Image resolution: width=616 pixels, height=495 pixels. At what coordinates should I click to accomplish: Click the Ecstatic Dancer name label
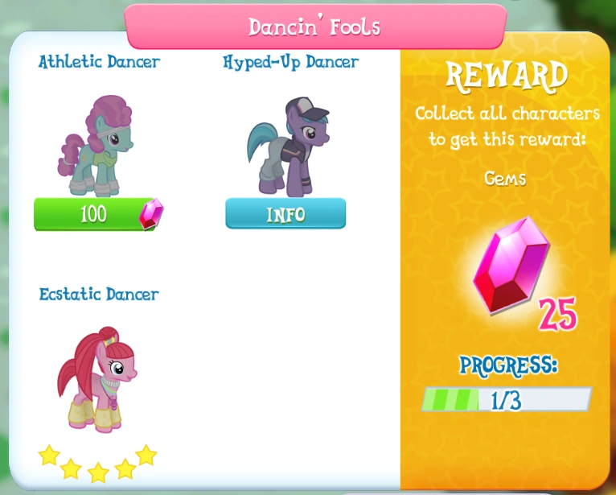coord(99,294)
